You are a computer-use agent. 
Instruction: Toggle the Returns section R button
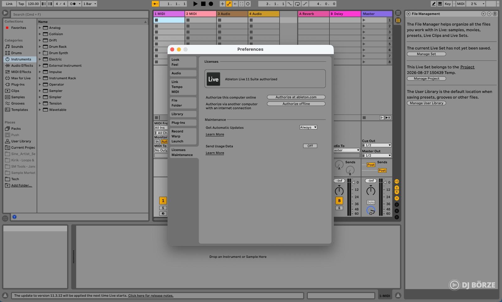[397, 192]
